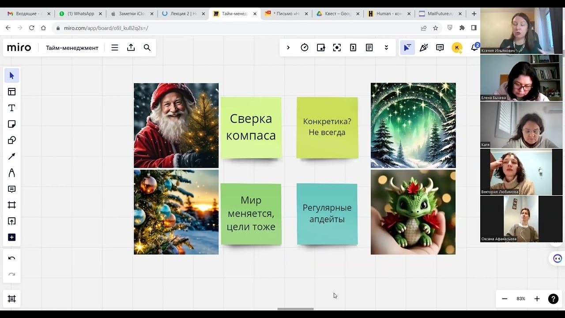Select the Shapes tool

[x=12, y=140]
